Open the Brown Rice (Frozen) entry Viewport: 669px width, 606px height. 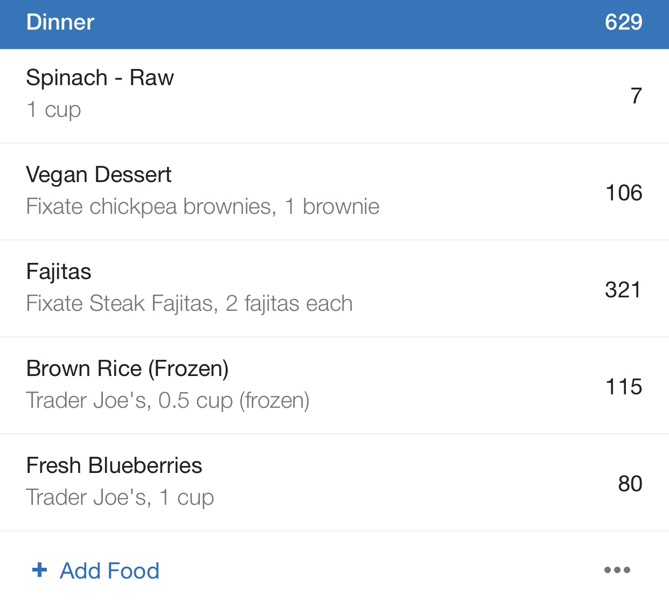[334, 386]
